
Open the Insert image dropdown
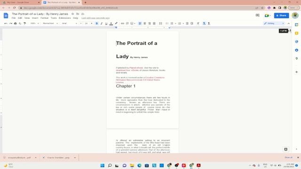coord(133,23)
